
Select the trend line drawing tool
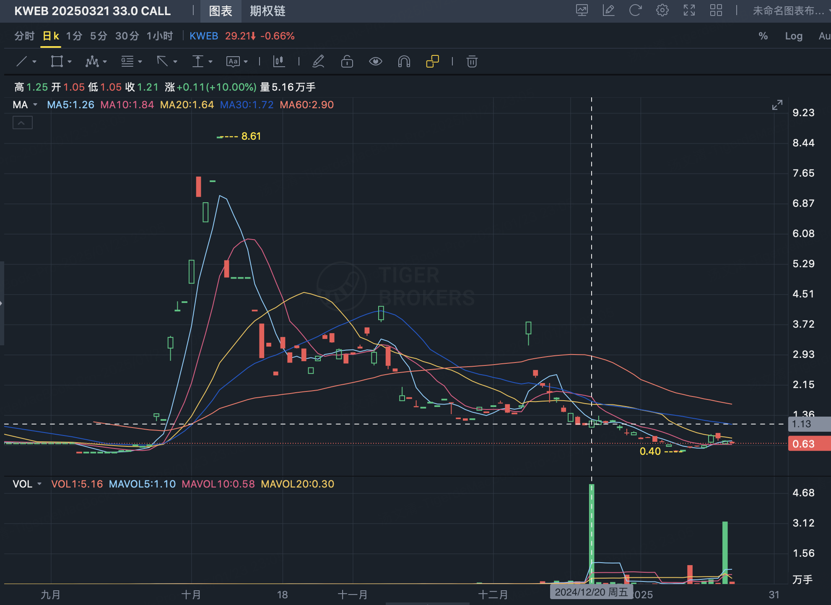click(21, 62)
